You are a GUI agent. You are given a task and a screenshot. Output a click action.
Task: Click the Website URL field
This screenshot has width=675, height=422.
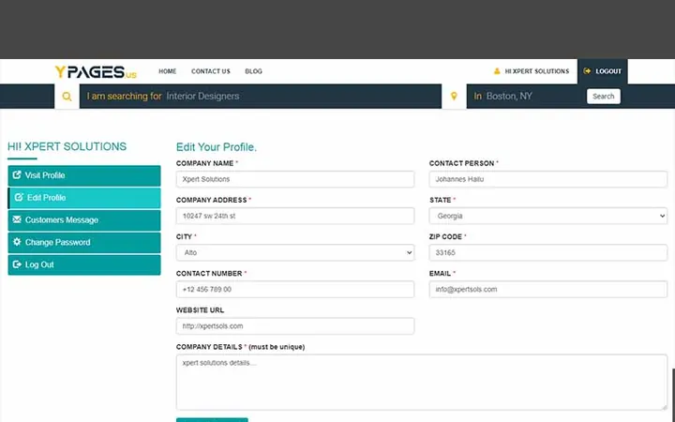(295, 326)
